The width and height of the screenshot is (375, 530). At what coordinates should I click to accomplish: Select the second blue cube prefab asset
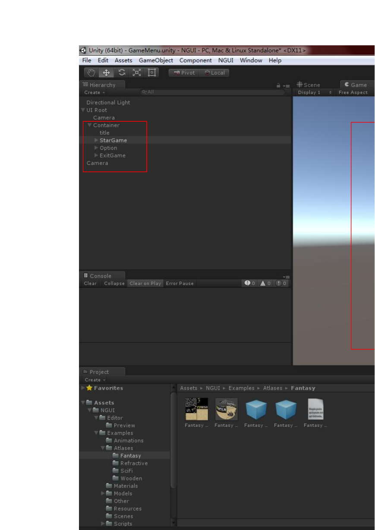coord(286,410)
